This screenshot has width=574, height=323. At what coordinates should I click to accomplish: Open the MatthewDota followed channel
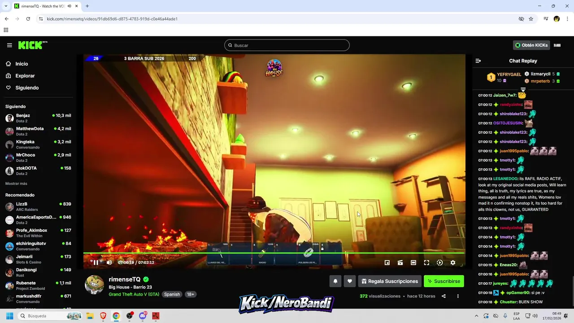click(x=38, y=131)
